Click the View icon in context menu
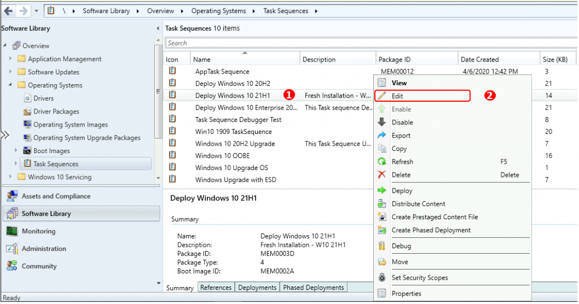This screenshot has height=304, width=579. (x=382, y=83)
